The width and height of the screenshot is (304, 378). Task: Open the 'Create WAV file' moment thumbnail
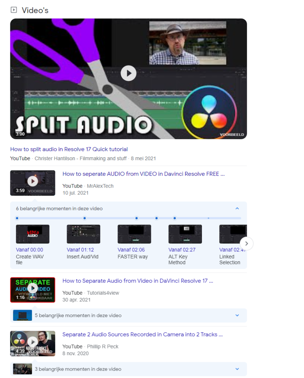(x=33, y=234)
